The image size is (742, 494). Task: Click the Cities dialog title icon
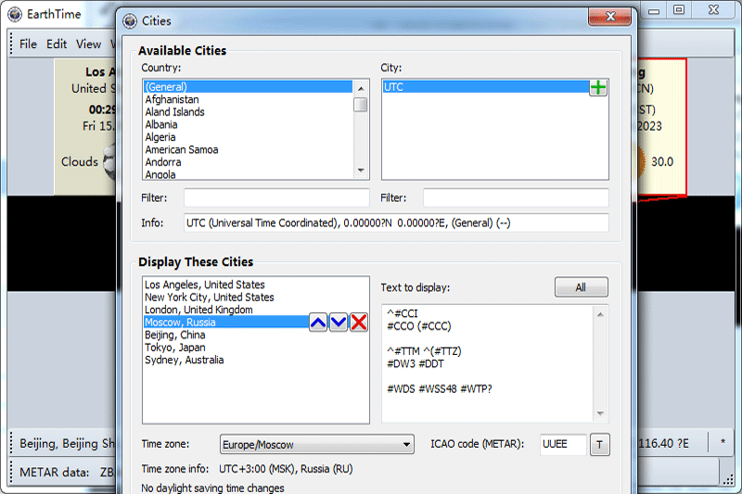click(128, 20)
